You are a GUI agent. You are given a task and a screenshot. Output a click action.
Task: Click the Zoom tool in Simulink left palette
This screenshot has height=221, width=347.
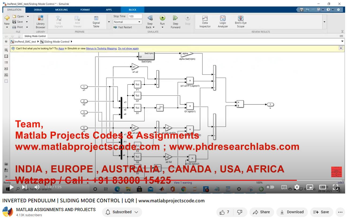pos(6,50)
